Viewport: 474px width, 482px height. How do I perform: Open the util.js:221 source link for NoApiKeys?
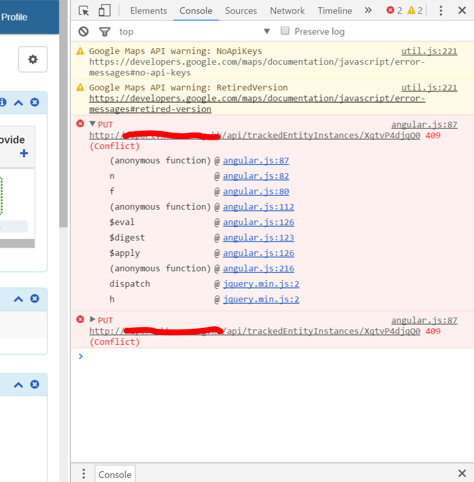click(x=429, y=51)
